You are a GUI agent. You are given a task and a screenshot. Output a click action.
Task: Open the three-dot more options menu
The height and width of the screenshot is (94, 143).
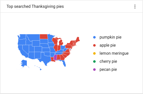[x=135, y=7]
